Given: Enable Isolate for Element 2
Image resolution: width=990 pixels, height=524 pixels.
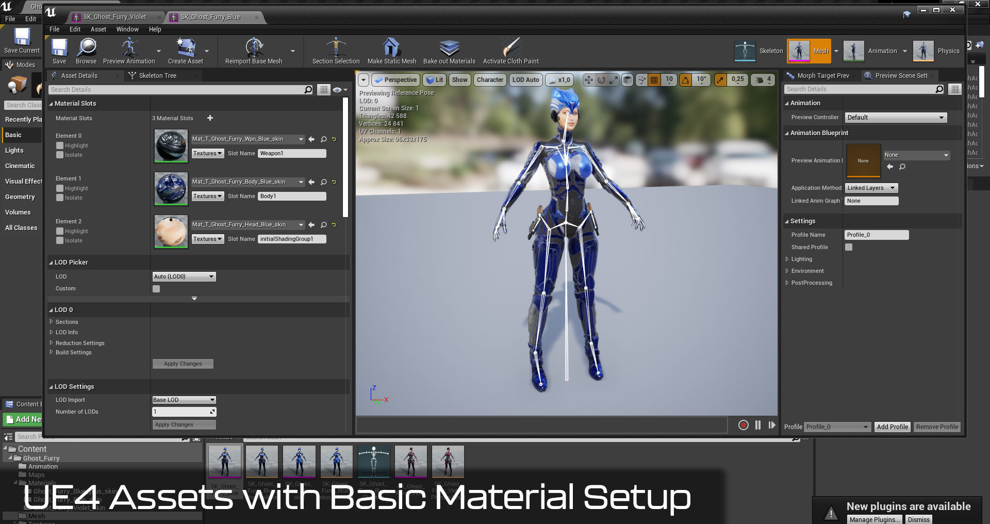Looking at the screenshot, I should 60,240.
